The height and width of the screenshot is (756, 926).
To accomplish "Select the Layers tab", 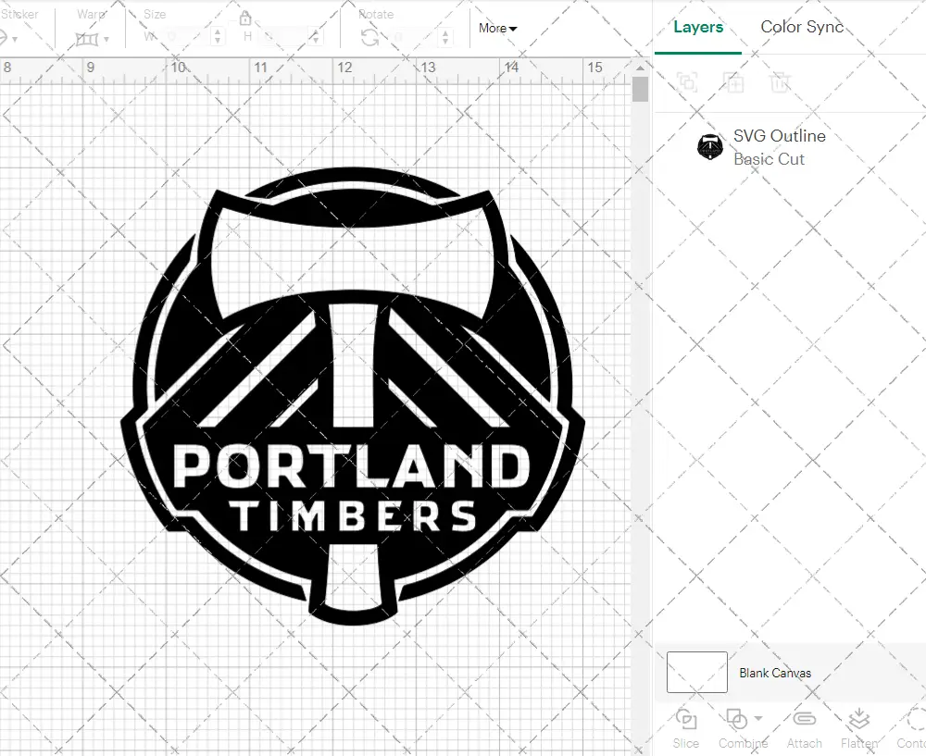I will tap(698, 27).
